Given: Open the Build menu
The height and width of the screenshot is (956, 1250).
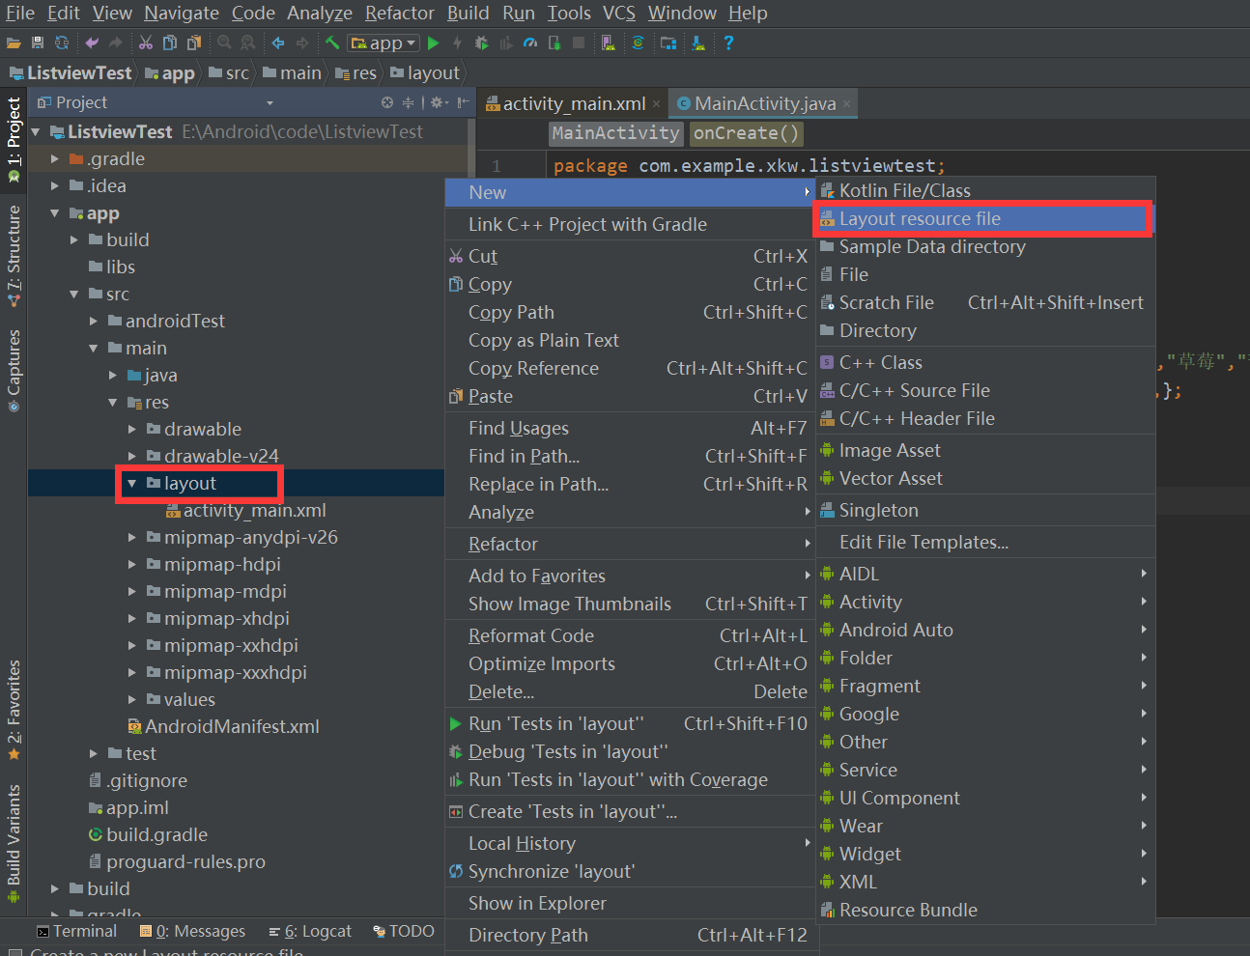Looking at the screenshot, I should (468, 13).
